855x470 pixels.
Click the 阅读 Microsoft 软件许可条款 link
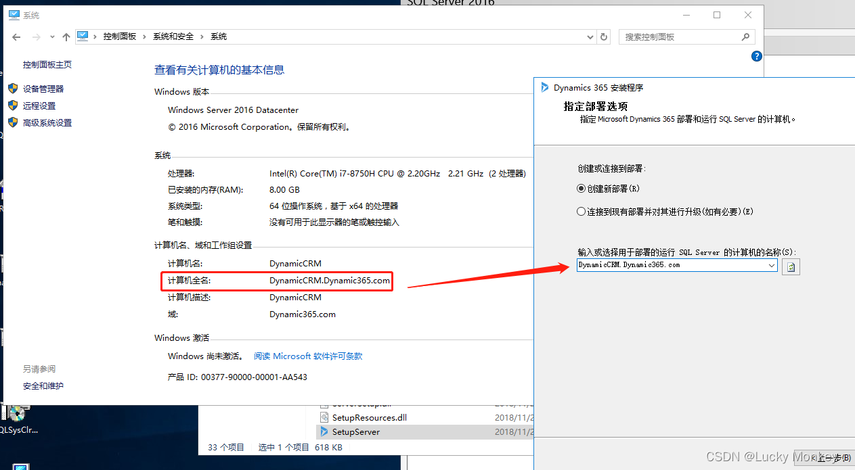308,356
